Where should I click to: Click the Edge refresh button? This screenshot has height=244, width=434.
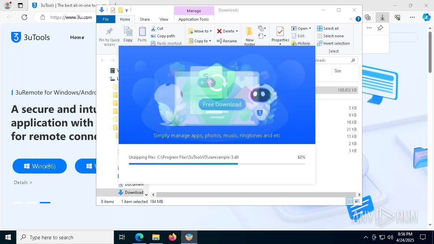pos(24,17)
